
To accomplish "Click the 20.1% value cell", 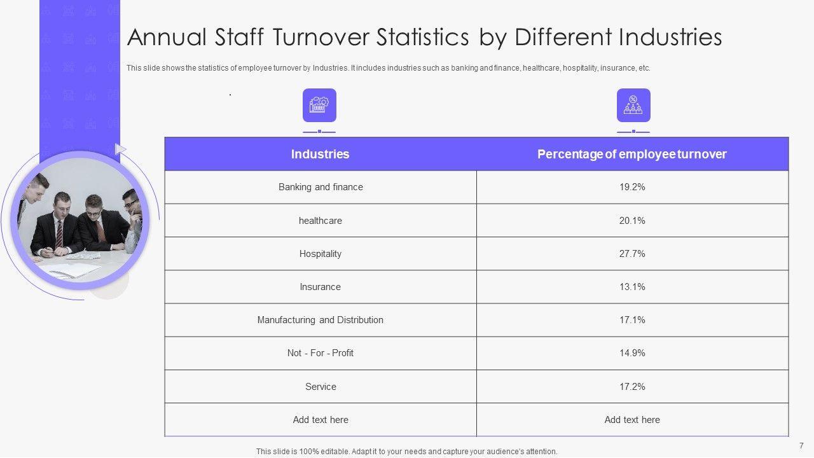I will coord(632,221).
